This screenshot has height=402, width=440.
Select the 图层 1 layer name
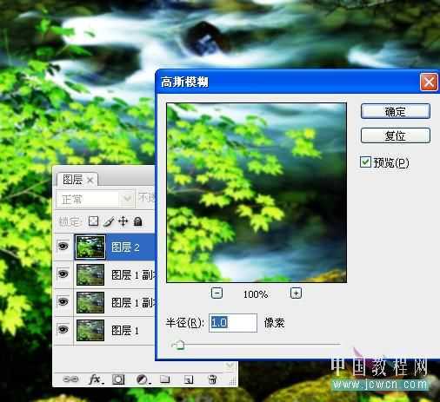pos(125,330)
